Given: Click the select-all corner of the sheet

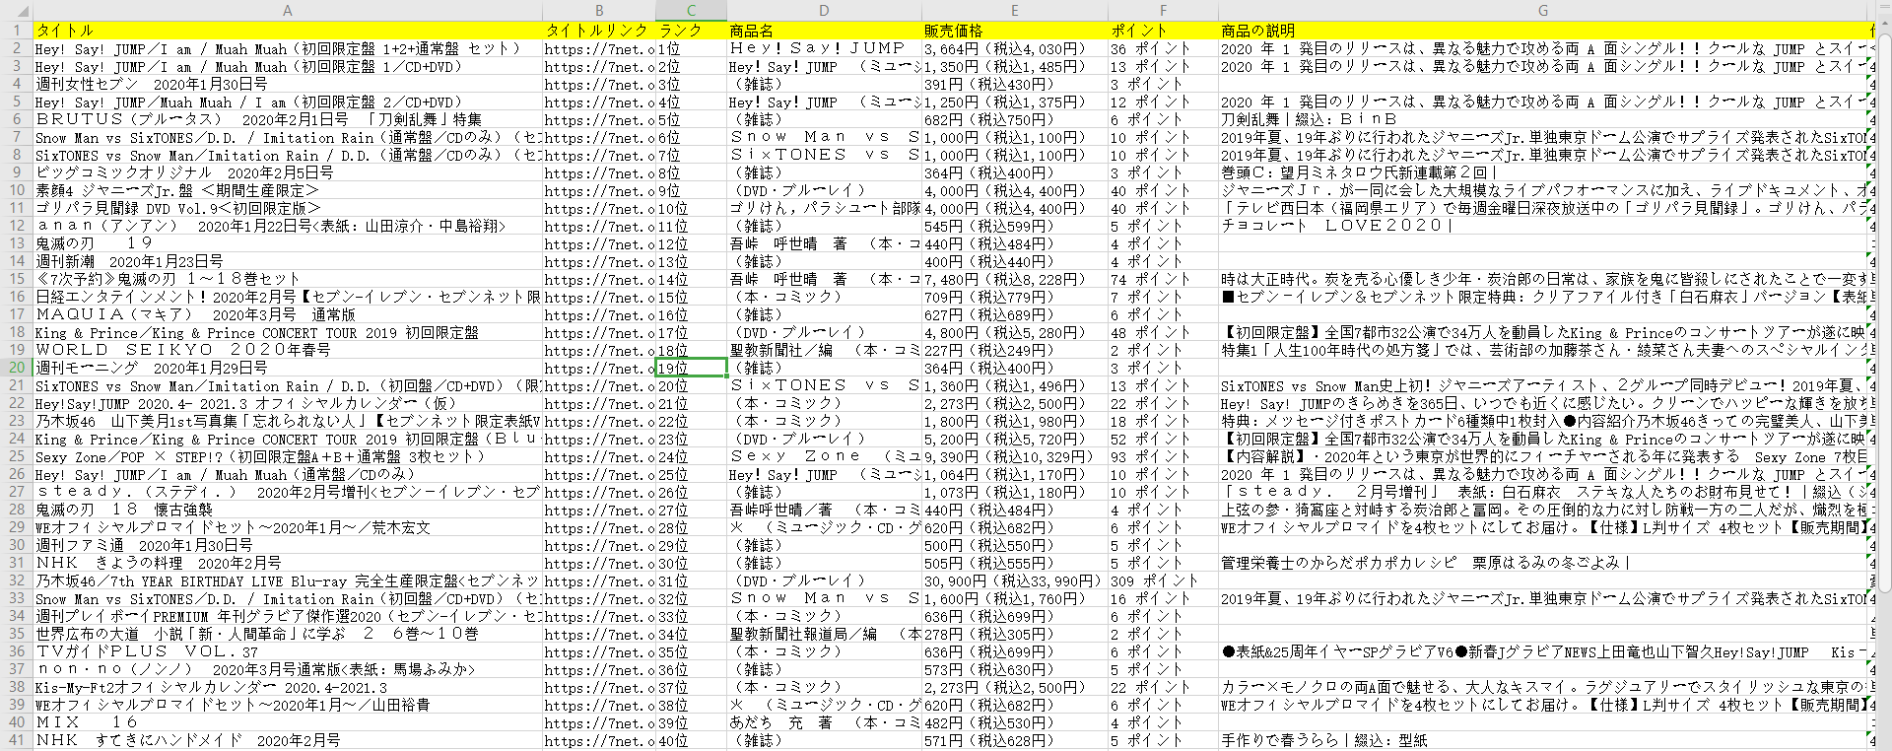Looking at the screenshot, I should (x=16, y=10).
